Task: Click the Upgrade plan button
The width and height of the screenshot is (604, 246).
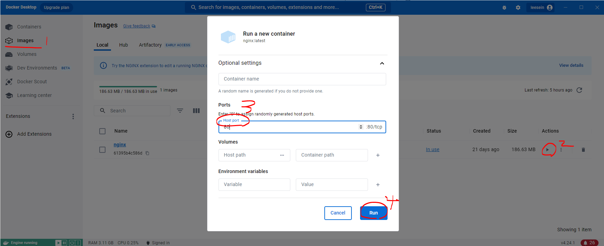Action: click(56, 8)
